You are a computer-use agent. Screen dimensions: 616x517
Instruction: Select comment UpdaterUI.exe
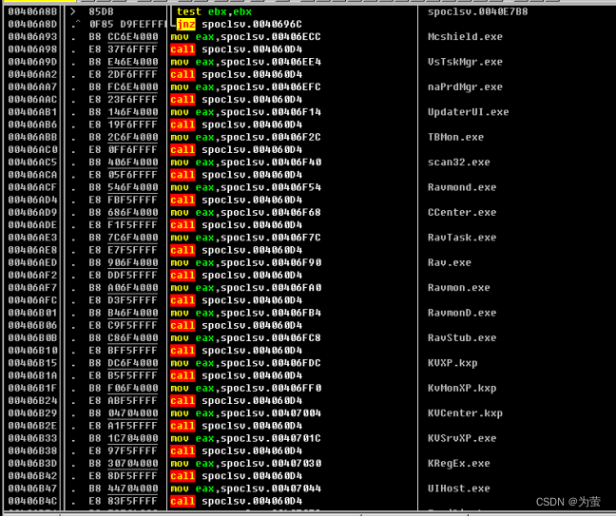(x=469, y=112)
